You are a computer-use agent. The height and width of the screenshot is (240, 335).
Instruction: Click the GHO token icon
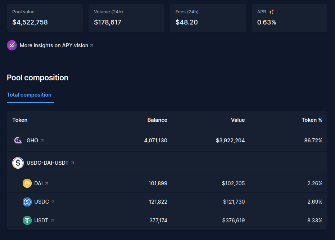coord(18,141)
